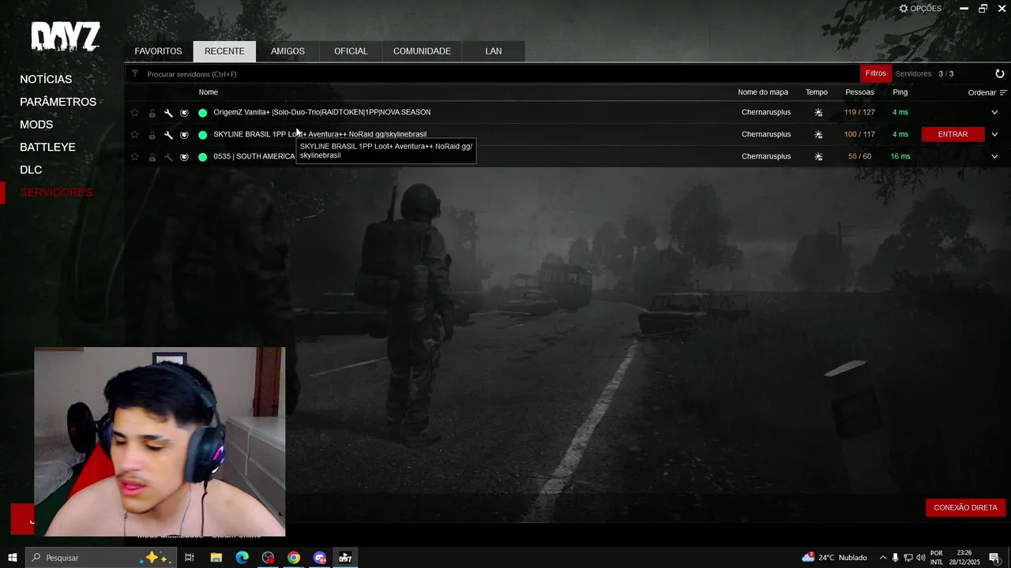Refresh the server list

(x=999, y=73)
